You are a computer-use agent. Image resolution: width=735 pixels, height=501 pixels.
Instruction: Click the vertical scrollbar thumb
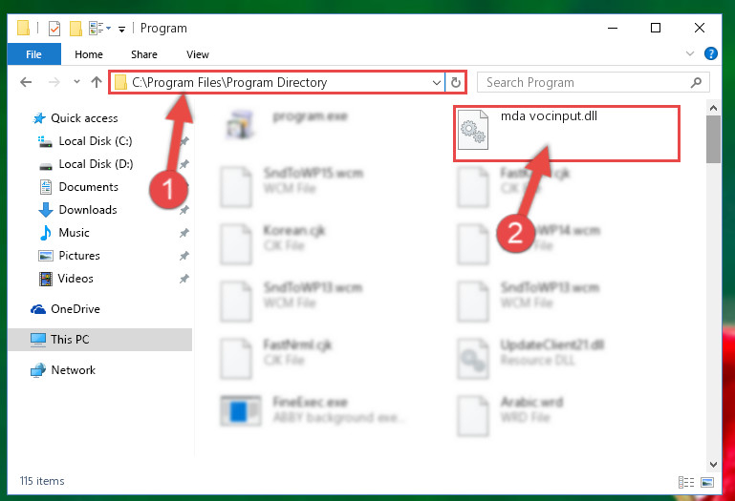(713, 139)
